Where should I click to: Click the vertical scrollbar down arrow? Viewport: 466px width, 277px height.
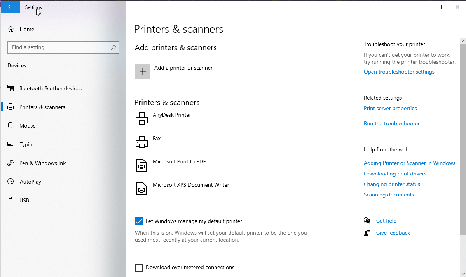(463, 274)
